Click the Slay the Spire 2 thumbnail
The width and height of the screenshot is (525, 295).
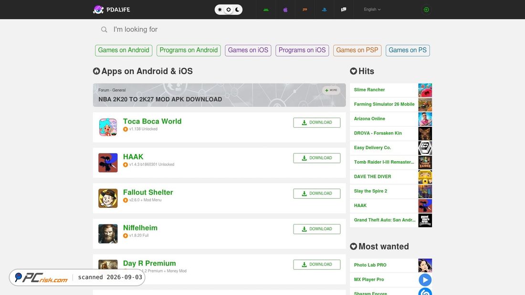[x=425, y=191]
